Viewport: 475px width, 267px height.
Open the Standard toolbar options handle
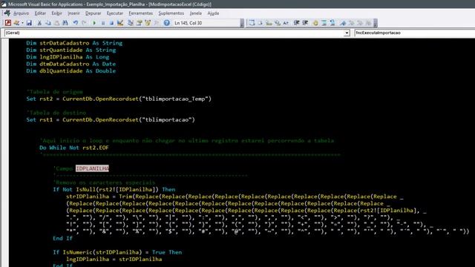click(242, 23)
